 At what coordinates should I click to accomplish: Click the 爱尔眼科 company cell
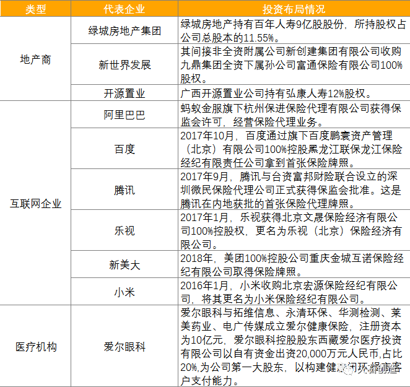124,346
